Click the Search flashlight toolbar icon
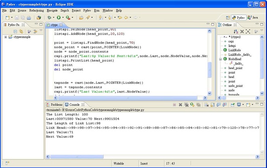This screenshot has width=267, height=168. click(88, 17)
